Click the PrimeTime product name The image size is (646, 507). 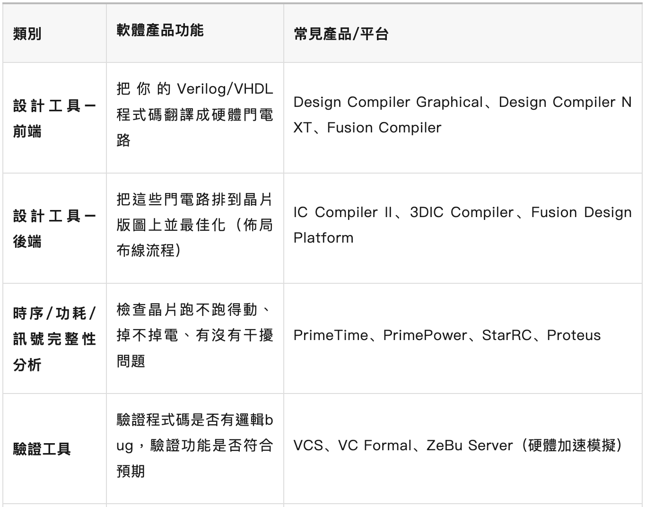(330, 335)
